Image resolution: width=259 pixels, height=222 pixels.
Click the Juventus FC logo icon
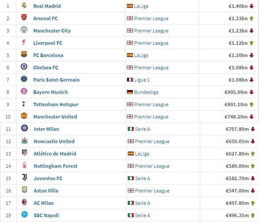tap(24, 177)
